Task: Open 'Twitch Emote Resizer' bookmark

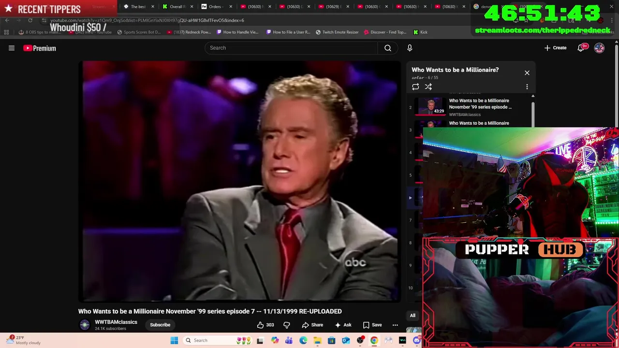Action: (338, 32)
